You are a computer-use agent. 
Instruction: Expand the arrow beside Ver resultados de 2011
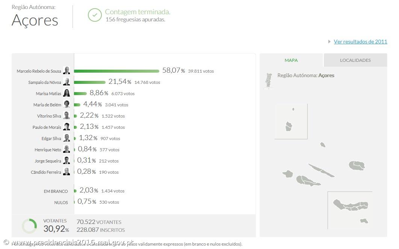330,42
